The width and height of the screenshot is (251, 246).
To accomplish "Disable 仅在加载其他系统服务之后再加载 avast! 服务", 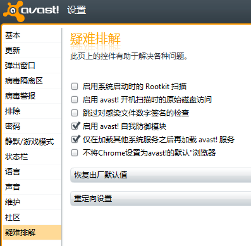I will 75,139.
